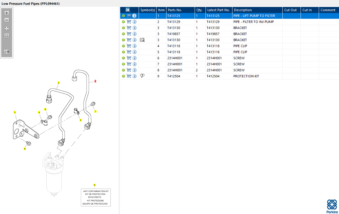Click the magnifier search icon in table header
The height and width of the screenshot is (214, 339).
coord(128,10)
